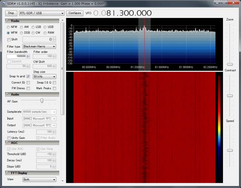Click the 81.900MHz frequency label
The image size is (241, 188).
coord(186,67)
